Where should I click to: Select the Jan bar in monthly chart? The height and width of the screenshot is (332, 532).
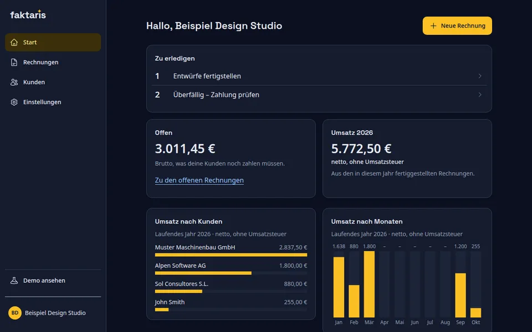[x=339, y=287]
